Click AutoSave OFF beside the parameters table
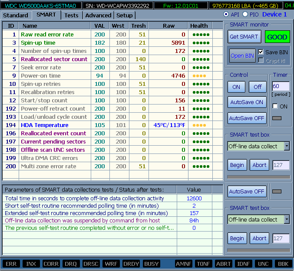This screenshot has height=271, width=294. click(247, 192)
